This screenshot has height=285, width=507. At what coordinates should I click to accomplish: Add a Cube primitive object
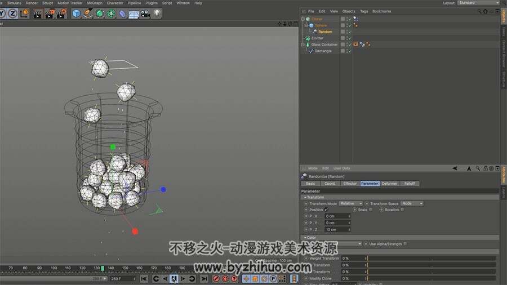pos(76,14)
